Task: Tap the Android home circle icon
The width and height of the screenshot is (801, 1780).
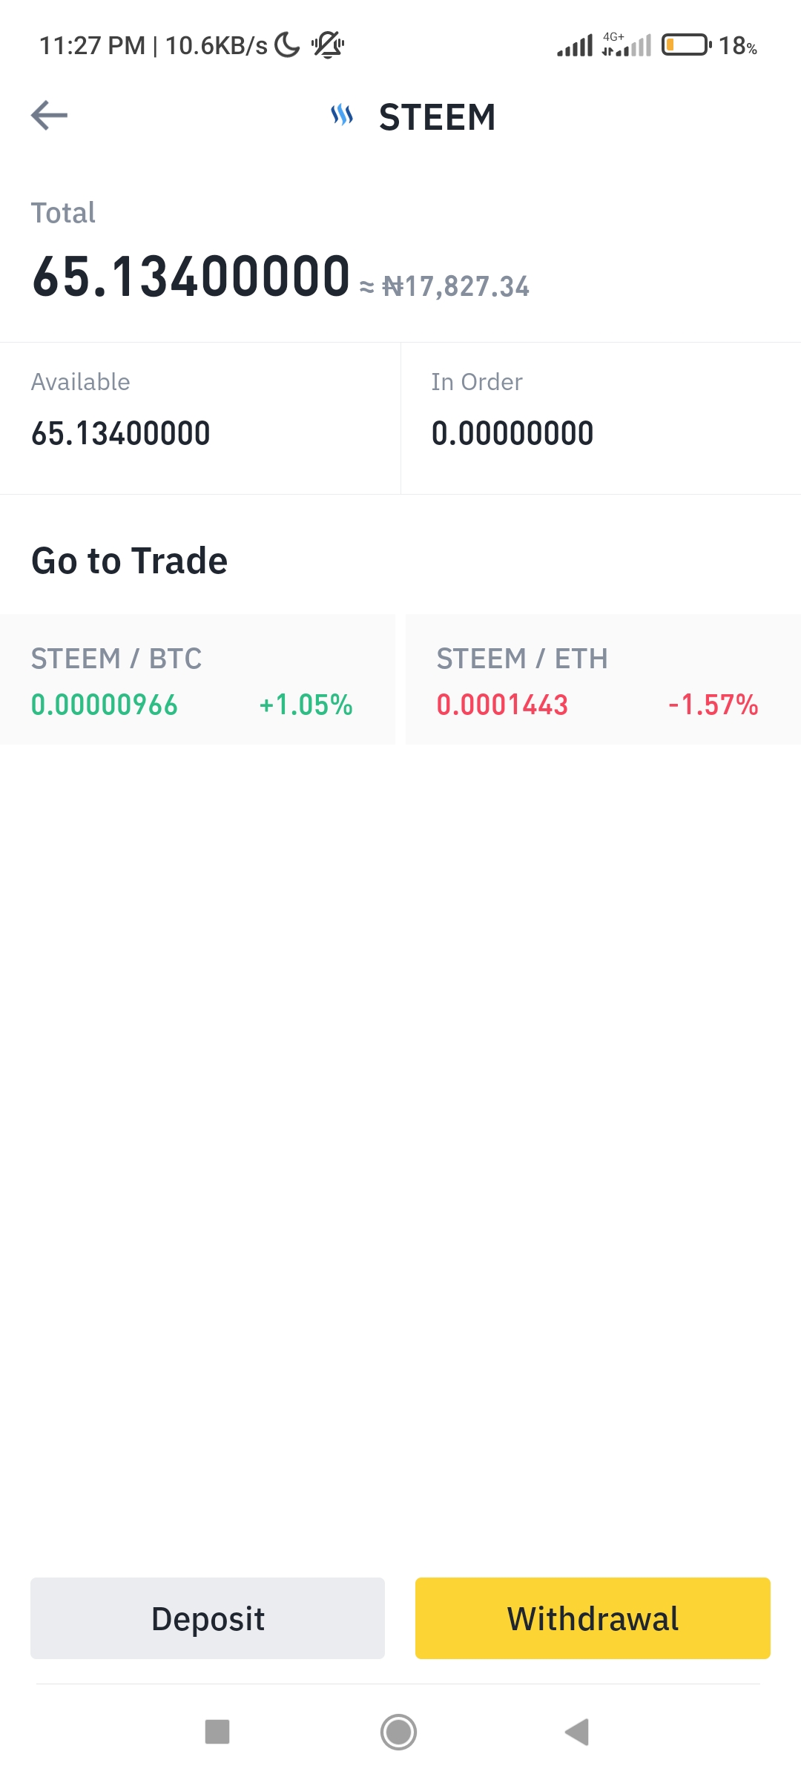Action: pos(398,1732)
